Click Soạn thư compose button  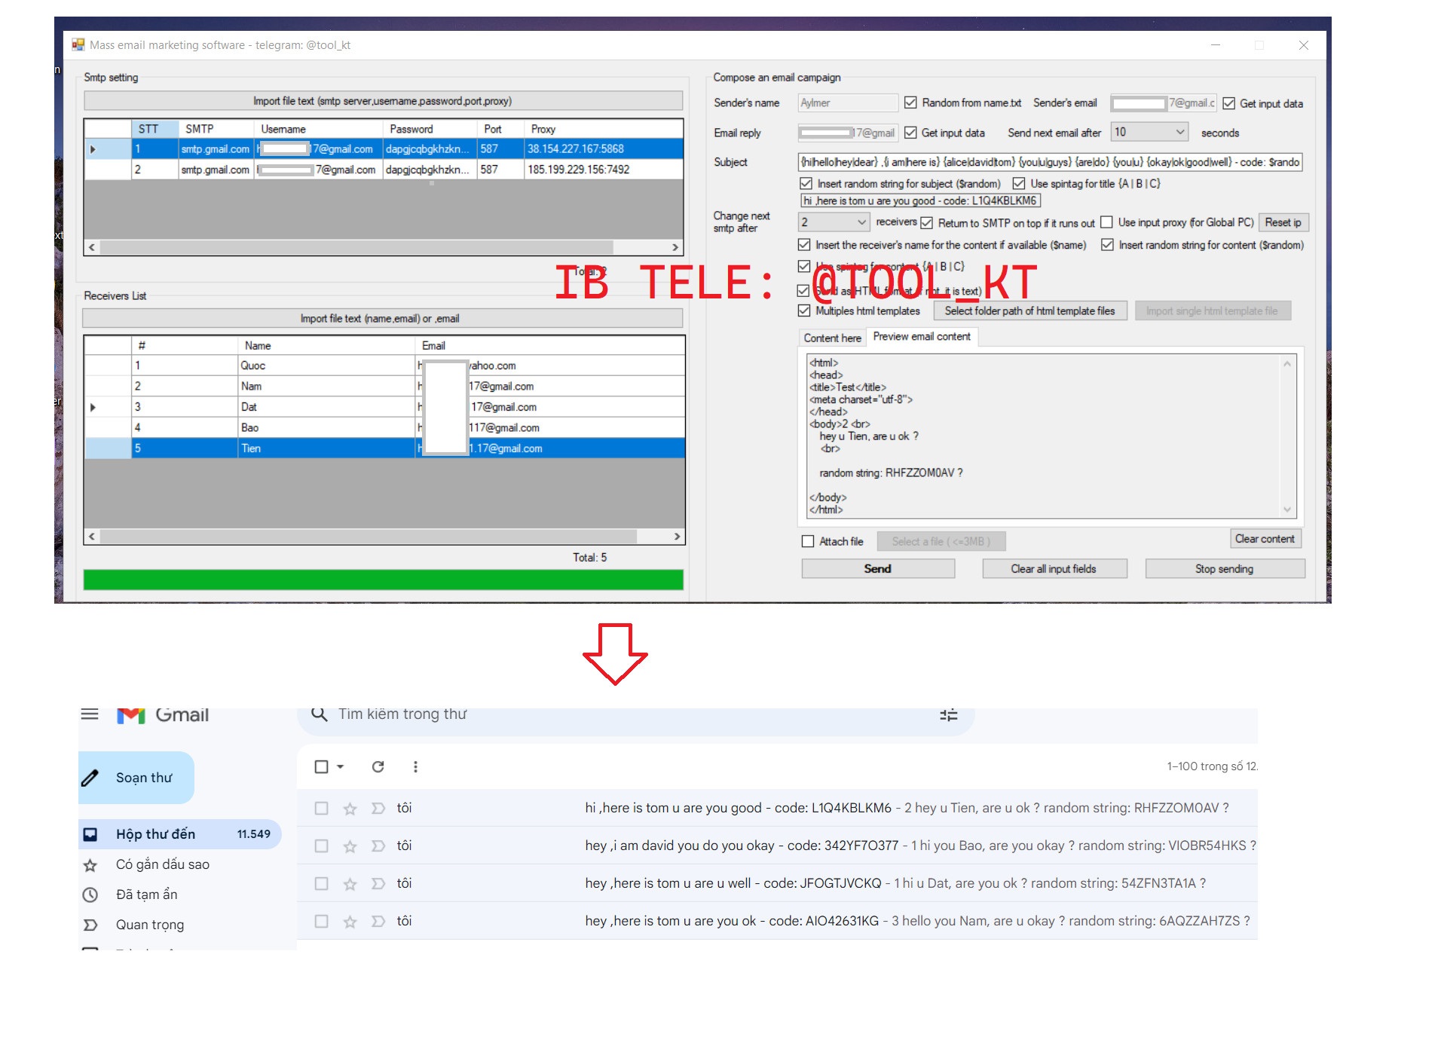[x=136, y=778]
